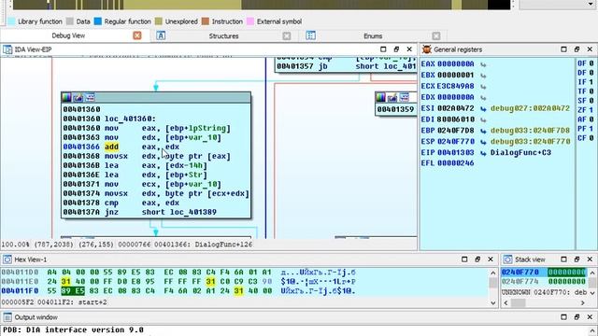The image size is (598, 336).
Task: Click the General registers bug icon
Action: (x=426, y=49)
